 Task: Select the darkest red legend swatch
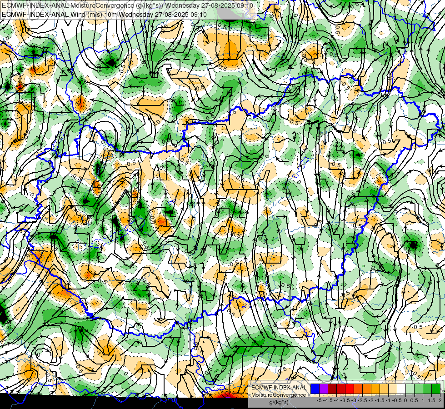[x=332, y=389]
